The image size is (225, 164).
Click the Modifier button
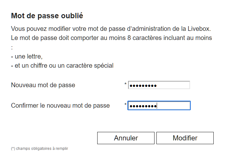point(185,138)
